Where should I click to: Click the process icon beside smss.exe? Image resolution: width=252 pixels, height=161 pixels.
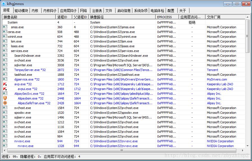tap(5, 27)
